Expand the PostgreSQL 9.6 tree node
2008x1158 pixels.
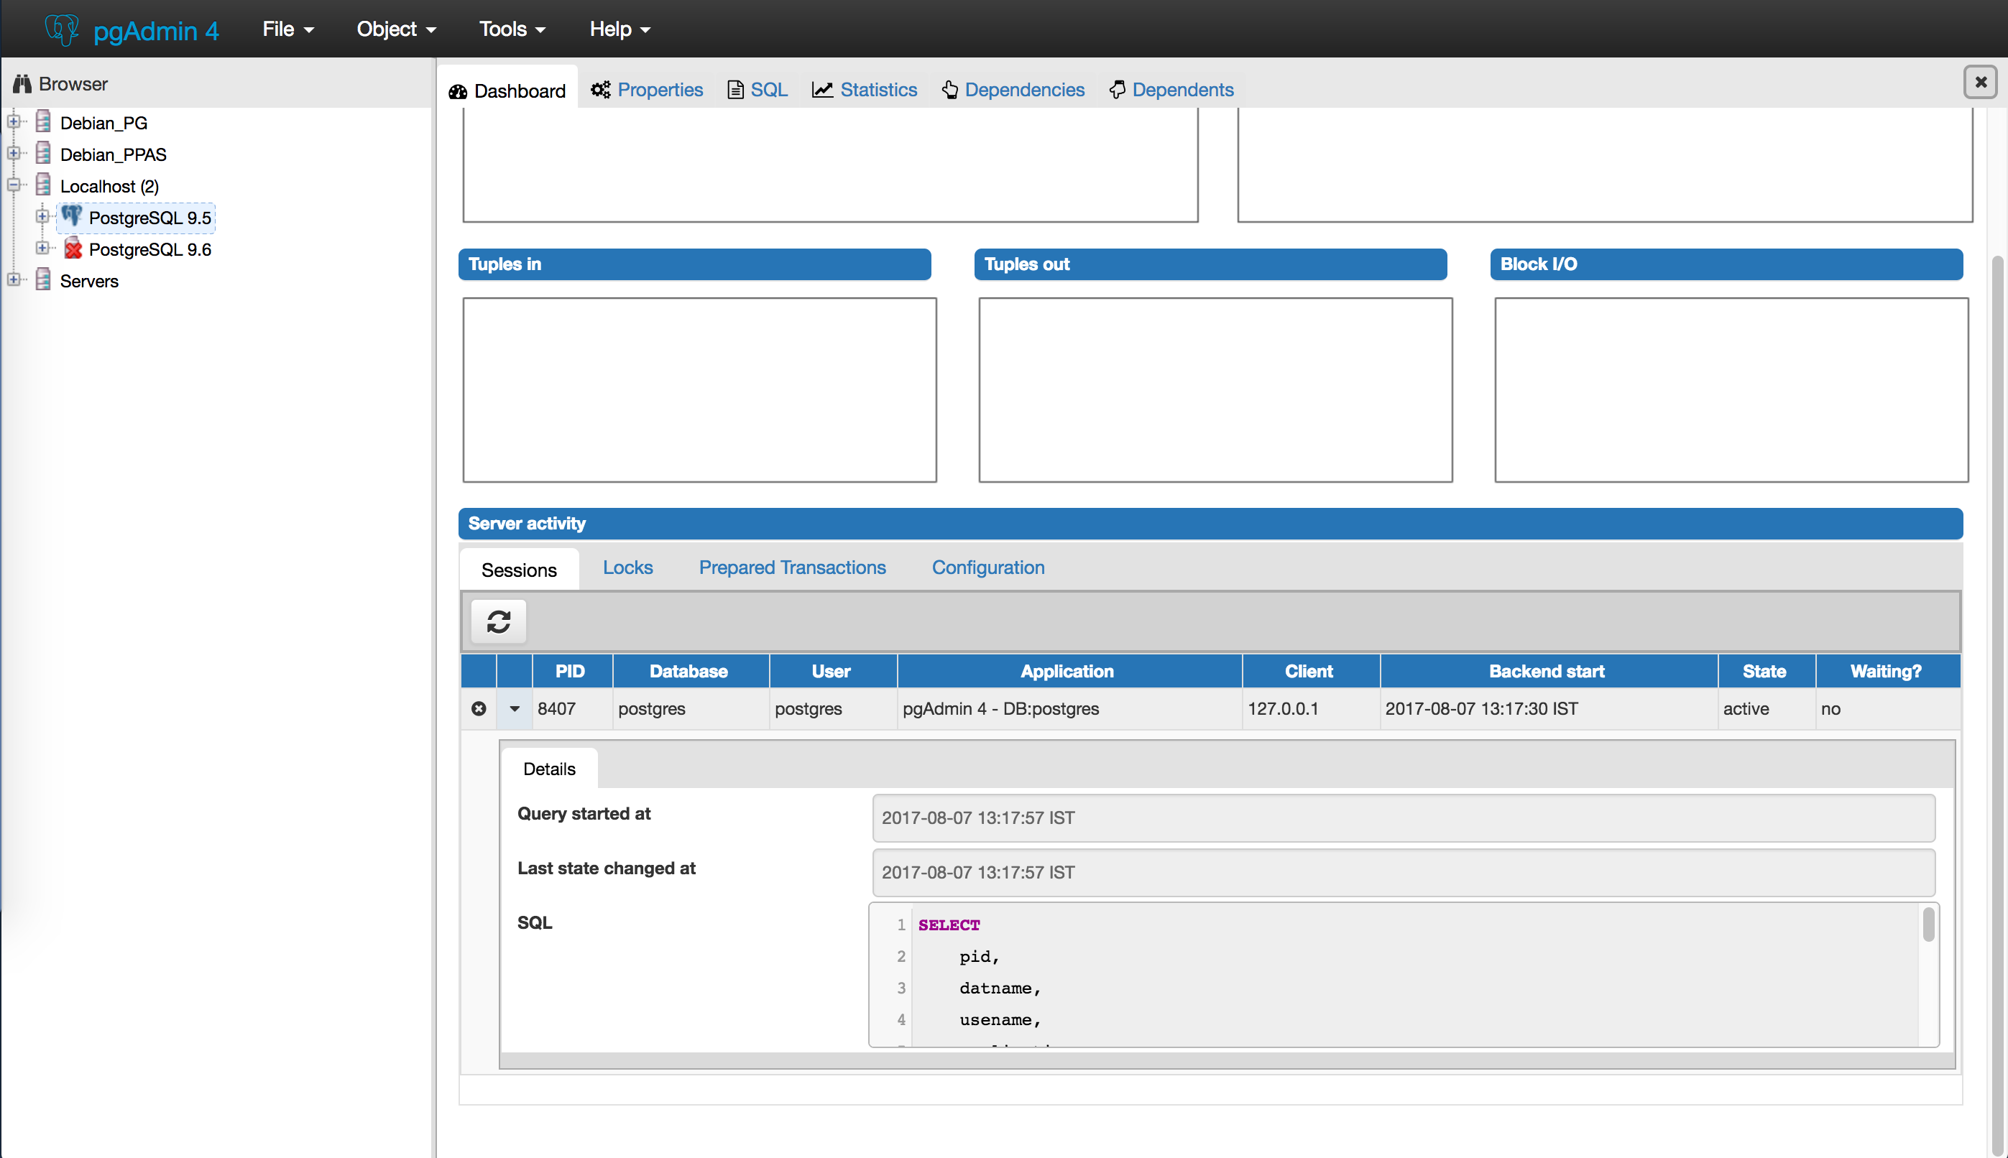(42, 248)
